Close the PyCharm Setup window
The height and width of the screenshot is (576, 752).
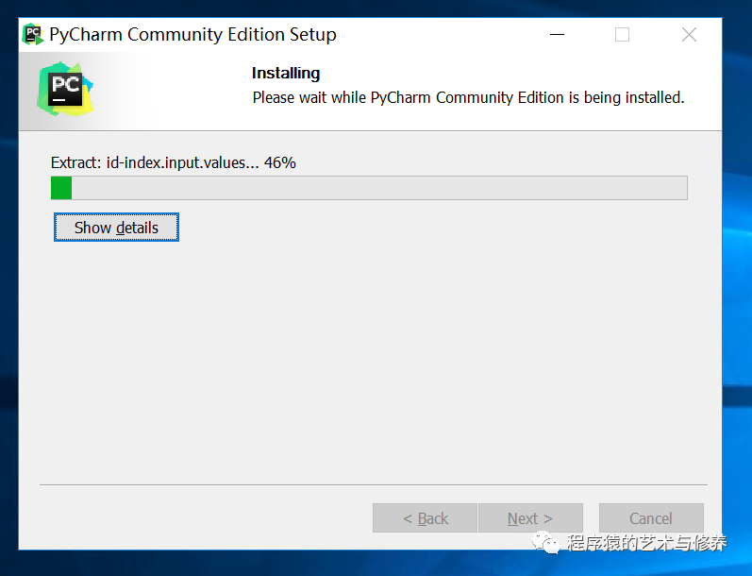coord(689,35)
